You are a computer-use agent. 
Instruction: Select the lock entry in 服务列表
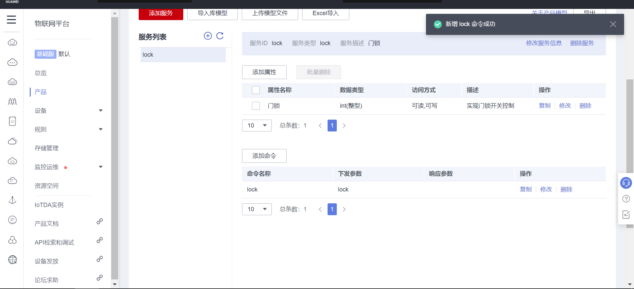tap(183, 55)
